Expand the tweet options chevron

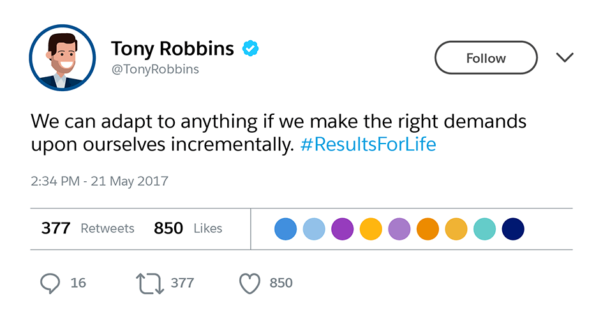click(565, 58)
